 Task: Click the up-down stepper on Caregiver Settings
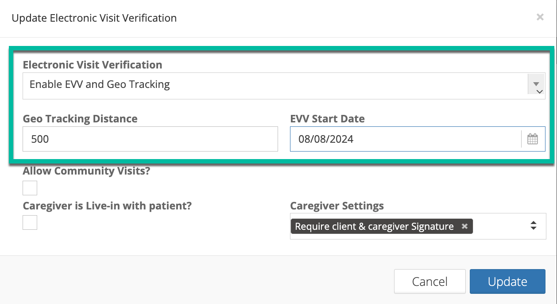[x=533, y=226]
